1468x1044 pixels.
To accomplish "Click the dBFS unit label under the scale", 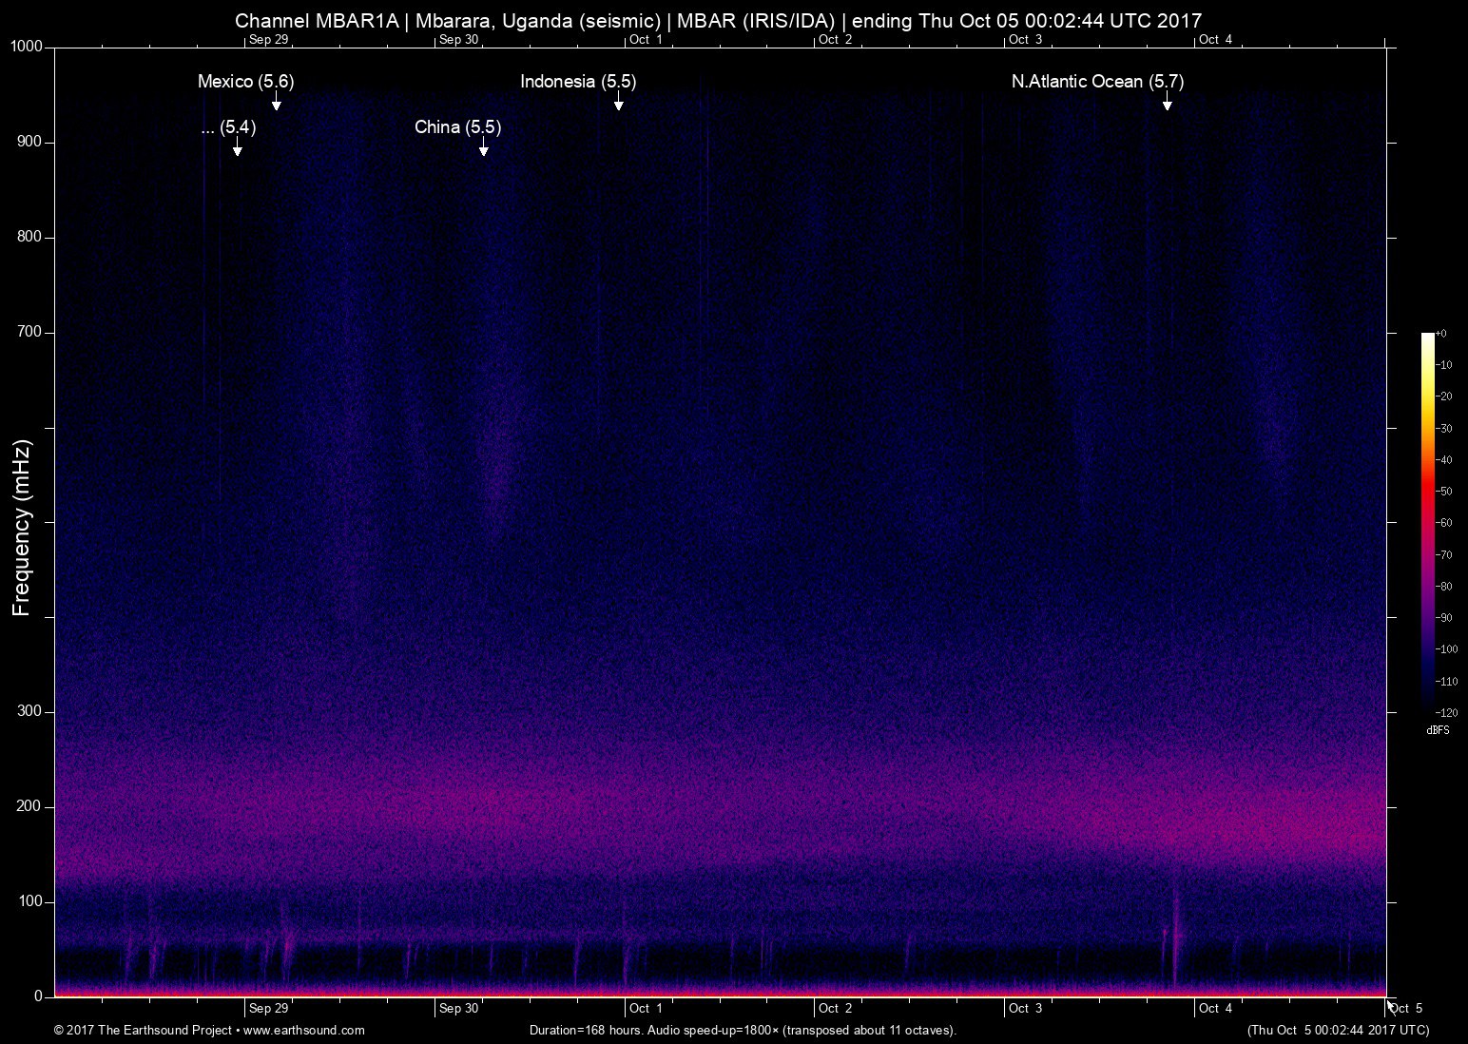I will pyautogui.click(x=1438, y=730).
